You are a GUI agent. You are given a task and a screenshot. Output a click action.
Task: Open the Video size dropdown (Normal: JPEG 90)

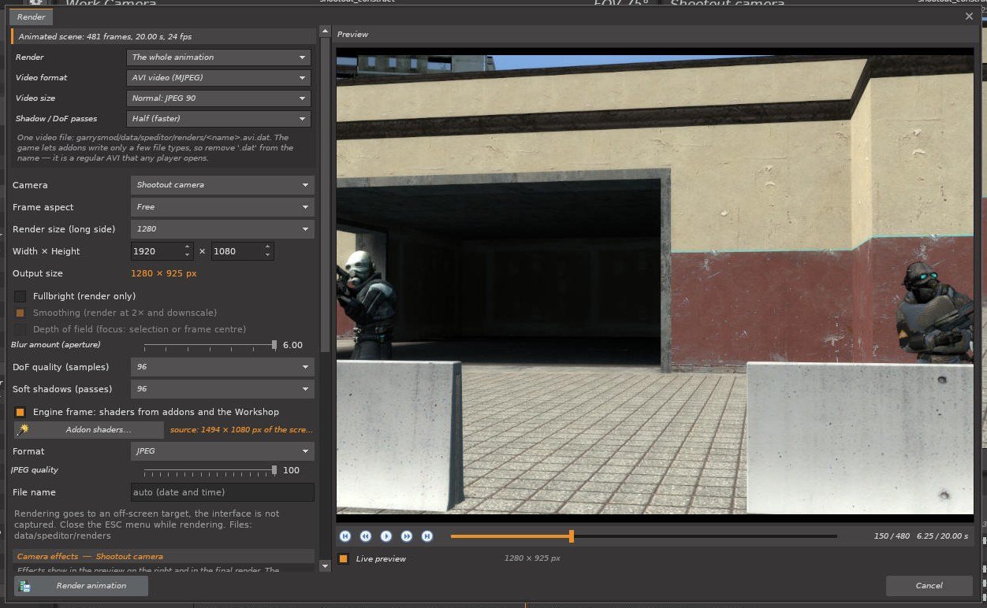[218, 98]
